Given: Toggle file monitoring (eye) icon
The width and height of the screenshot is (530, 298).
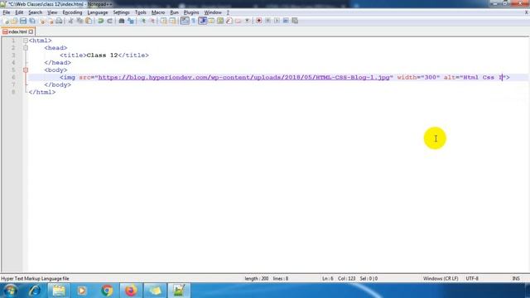Looking at the screenshot, I should click(247, 21).
